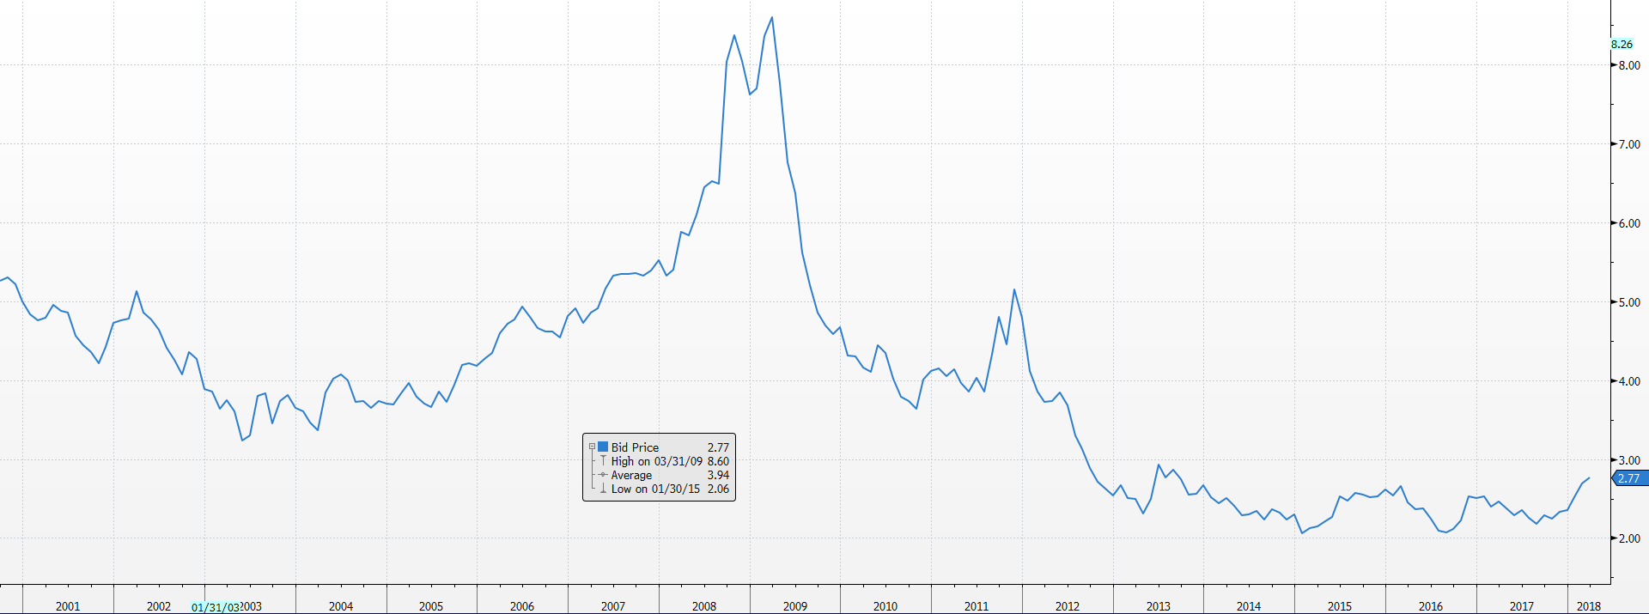Select the "Bid Price" legend label
The image size is (1649, 614).
pos(635,447)
